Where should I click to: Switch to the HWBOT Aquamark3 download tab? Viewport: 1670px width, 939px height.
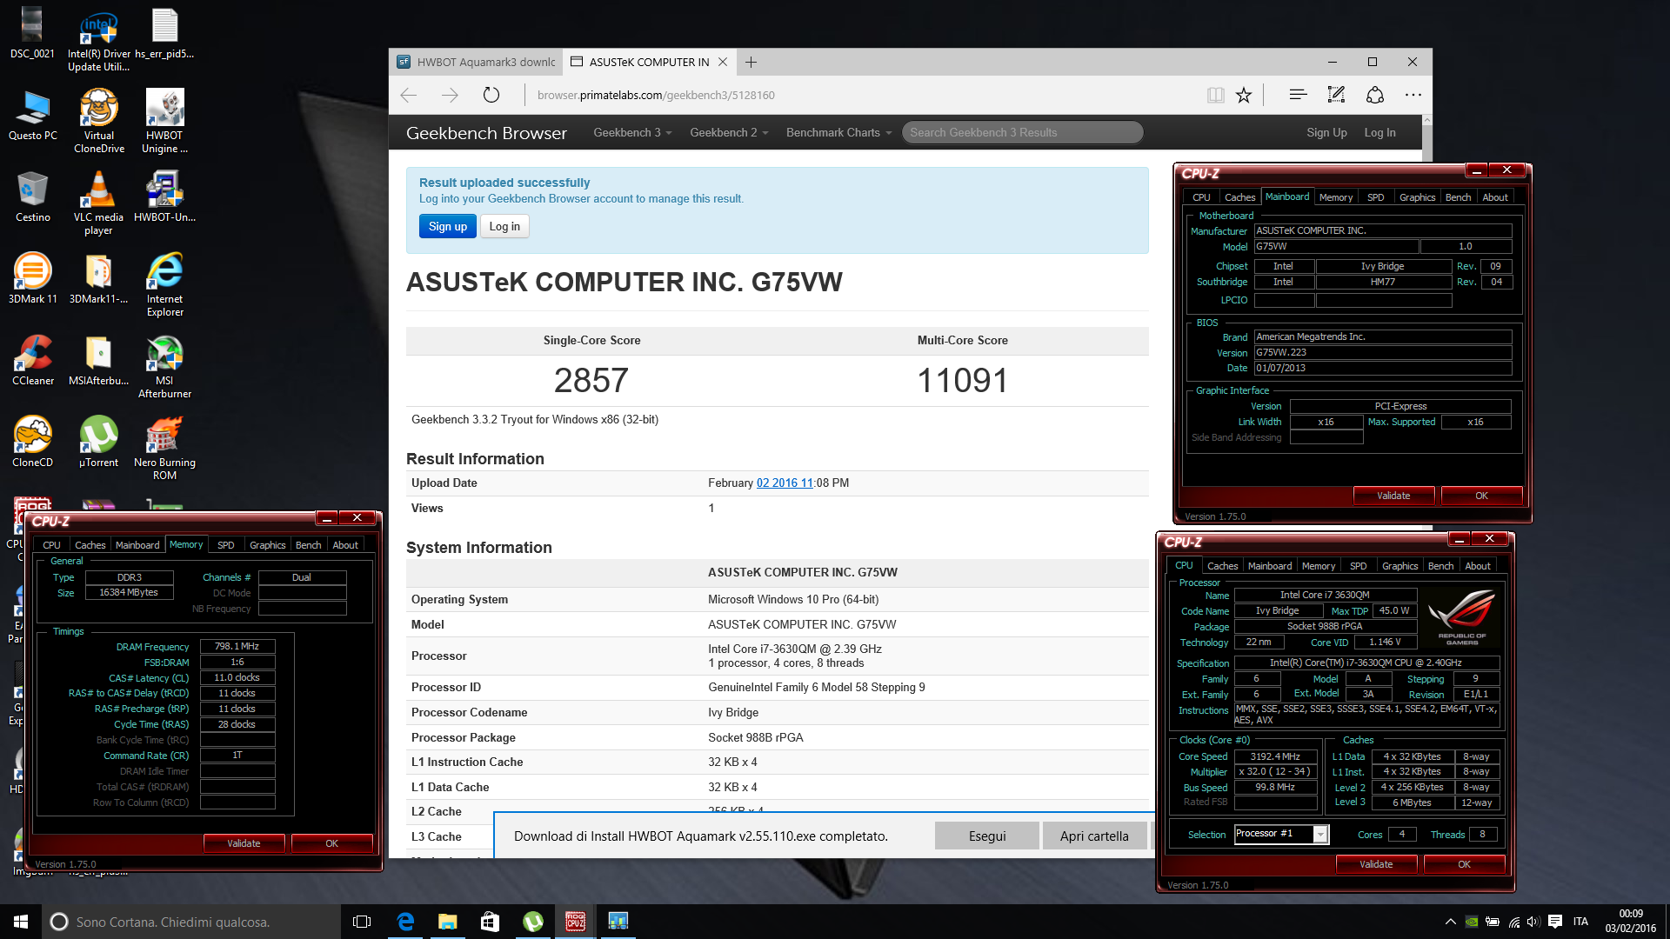(476, 62)
